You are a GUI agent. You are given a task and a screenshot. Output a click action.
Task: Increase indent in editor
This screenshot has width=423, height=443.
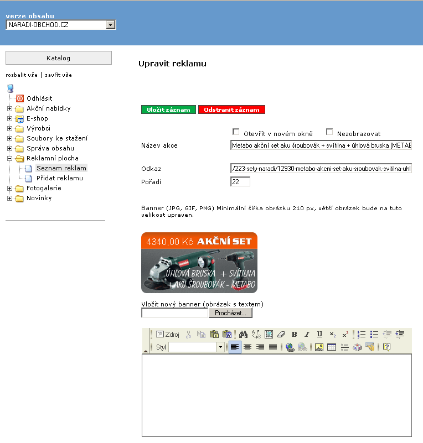[400, 335]
